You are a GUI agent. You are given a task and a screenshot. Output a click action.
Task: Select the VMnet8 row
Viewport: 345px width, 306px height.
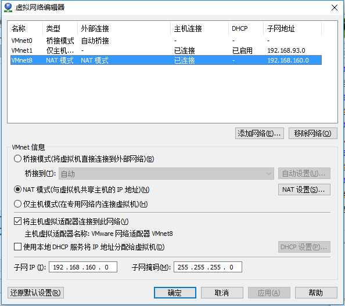point(166,60)
